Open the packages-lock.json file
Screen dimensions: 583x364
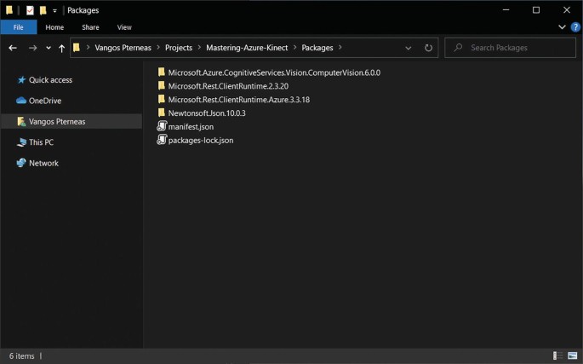[200, 140]
